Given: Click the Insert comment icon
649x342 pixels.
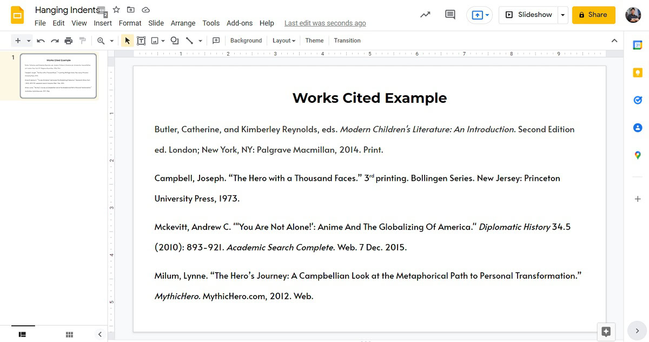Looking at the screenshot, I should click(449, 15).
